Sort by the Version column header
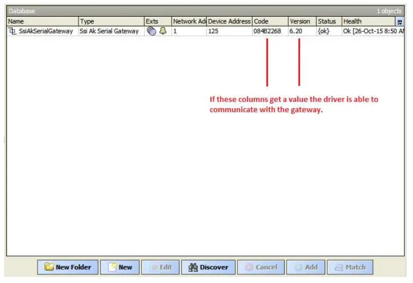Viewport: 413px width, 283px height. click(302, 21)
